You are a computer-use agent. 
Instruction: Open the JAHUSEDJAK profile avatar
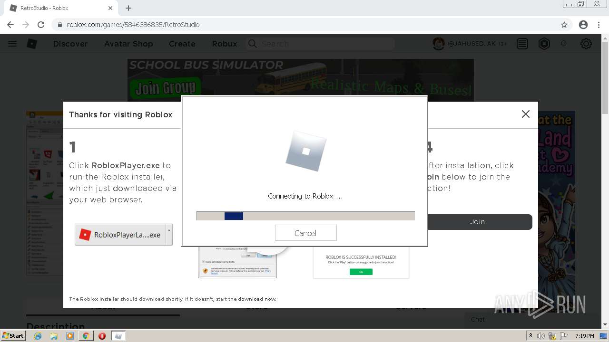click(x=438, y=44)
